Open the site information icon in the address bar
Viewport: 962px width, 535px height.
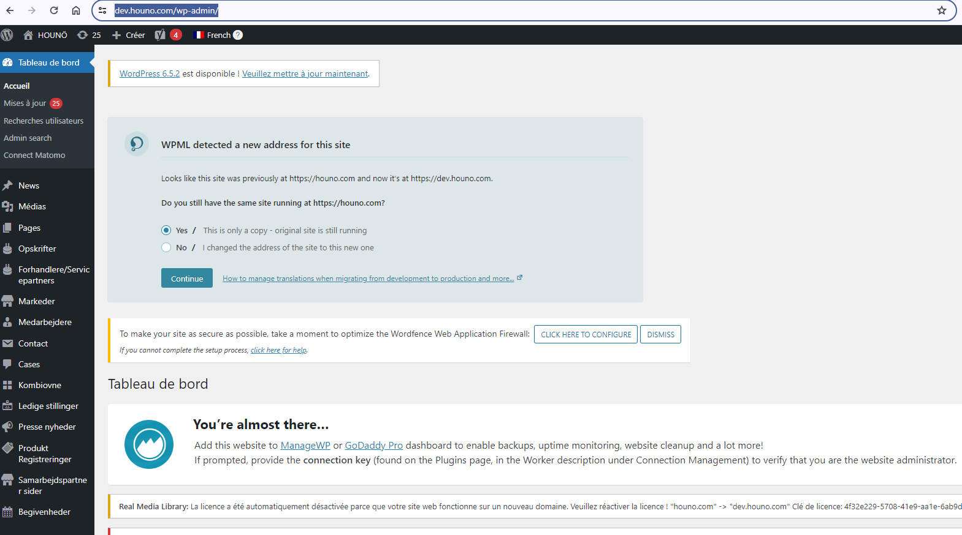pos(102,10)
